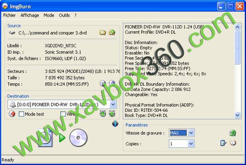Image resolution: width=246 pixels, height=165 pixels.
Task: Click the open book icon in Paramètres
Action: point(233,143)
